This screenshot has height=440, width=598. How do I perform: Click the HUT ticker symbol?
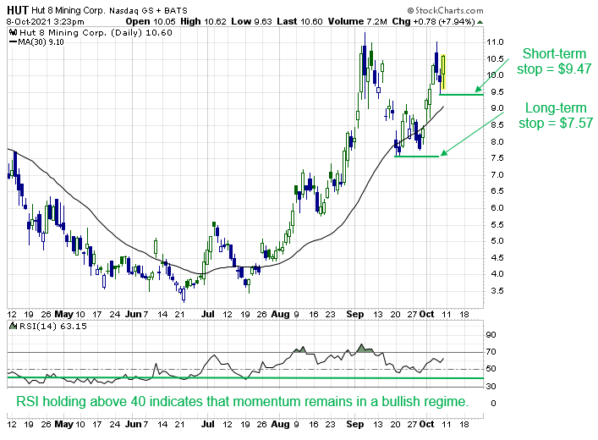pos(18,10)
